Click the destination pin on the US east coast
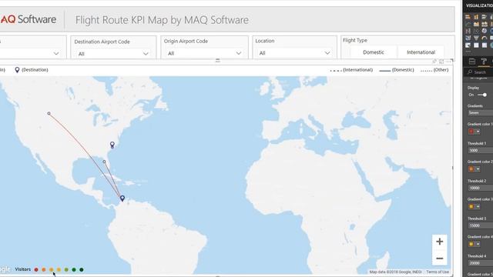This screenshot has height=277, width=493. (x=112, y=145)
